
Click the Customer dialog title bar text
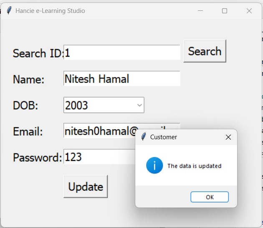click(164, 137)
